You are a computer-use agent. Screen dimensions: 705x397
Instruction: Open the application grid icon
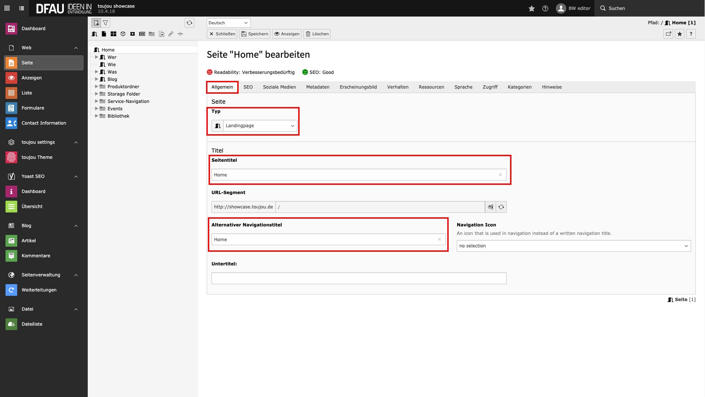pos(7,8)
